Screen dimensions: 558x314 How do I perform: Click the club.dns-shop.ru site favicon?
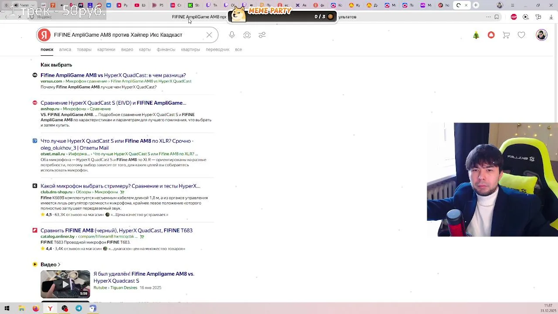coord(35,186)
